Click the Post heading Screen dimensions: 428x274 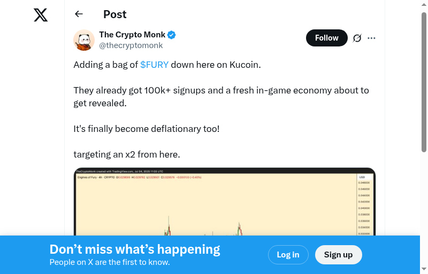tap(115, 14)
